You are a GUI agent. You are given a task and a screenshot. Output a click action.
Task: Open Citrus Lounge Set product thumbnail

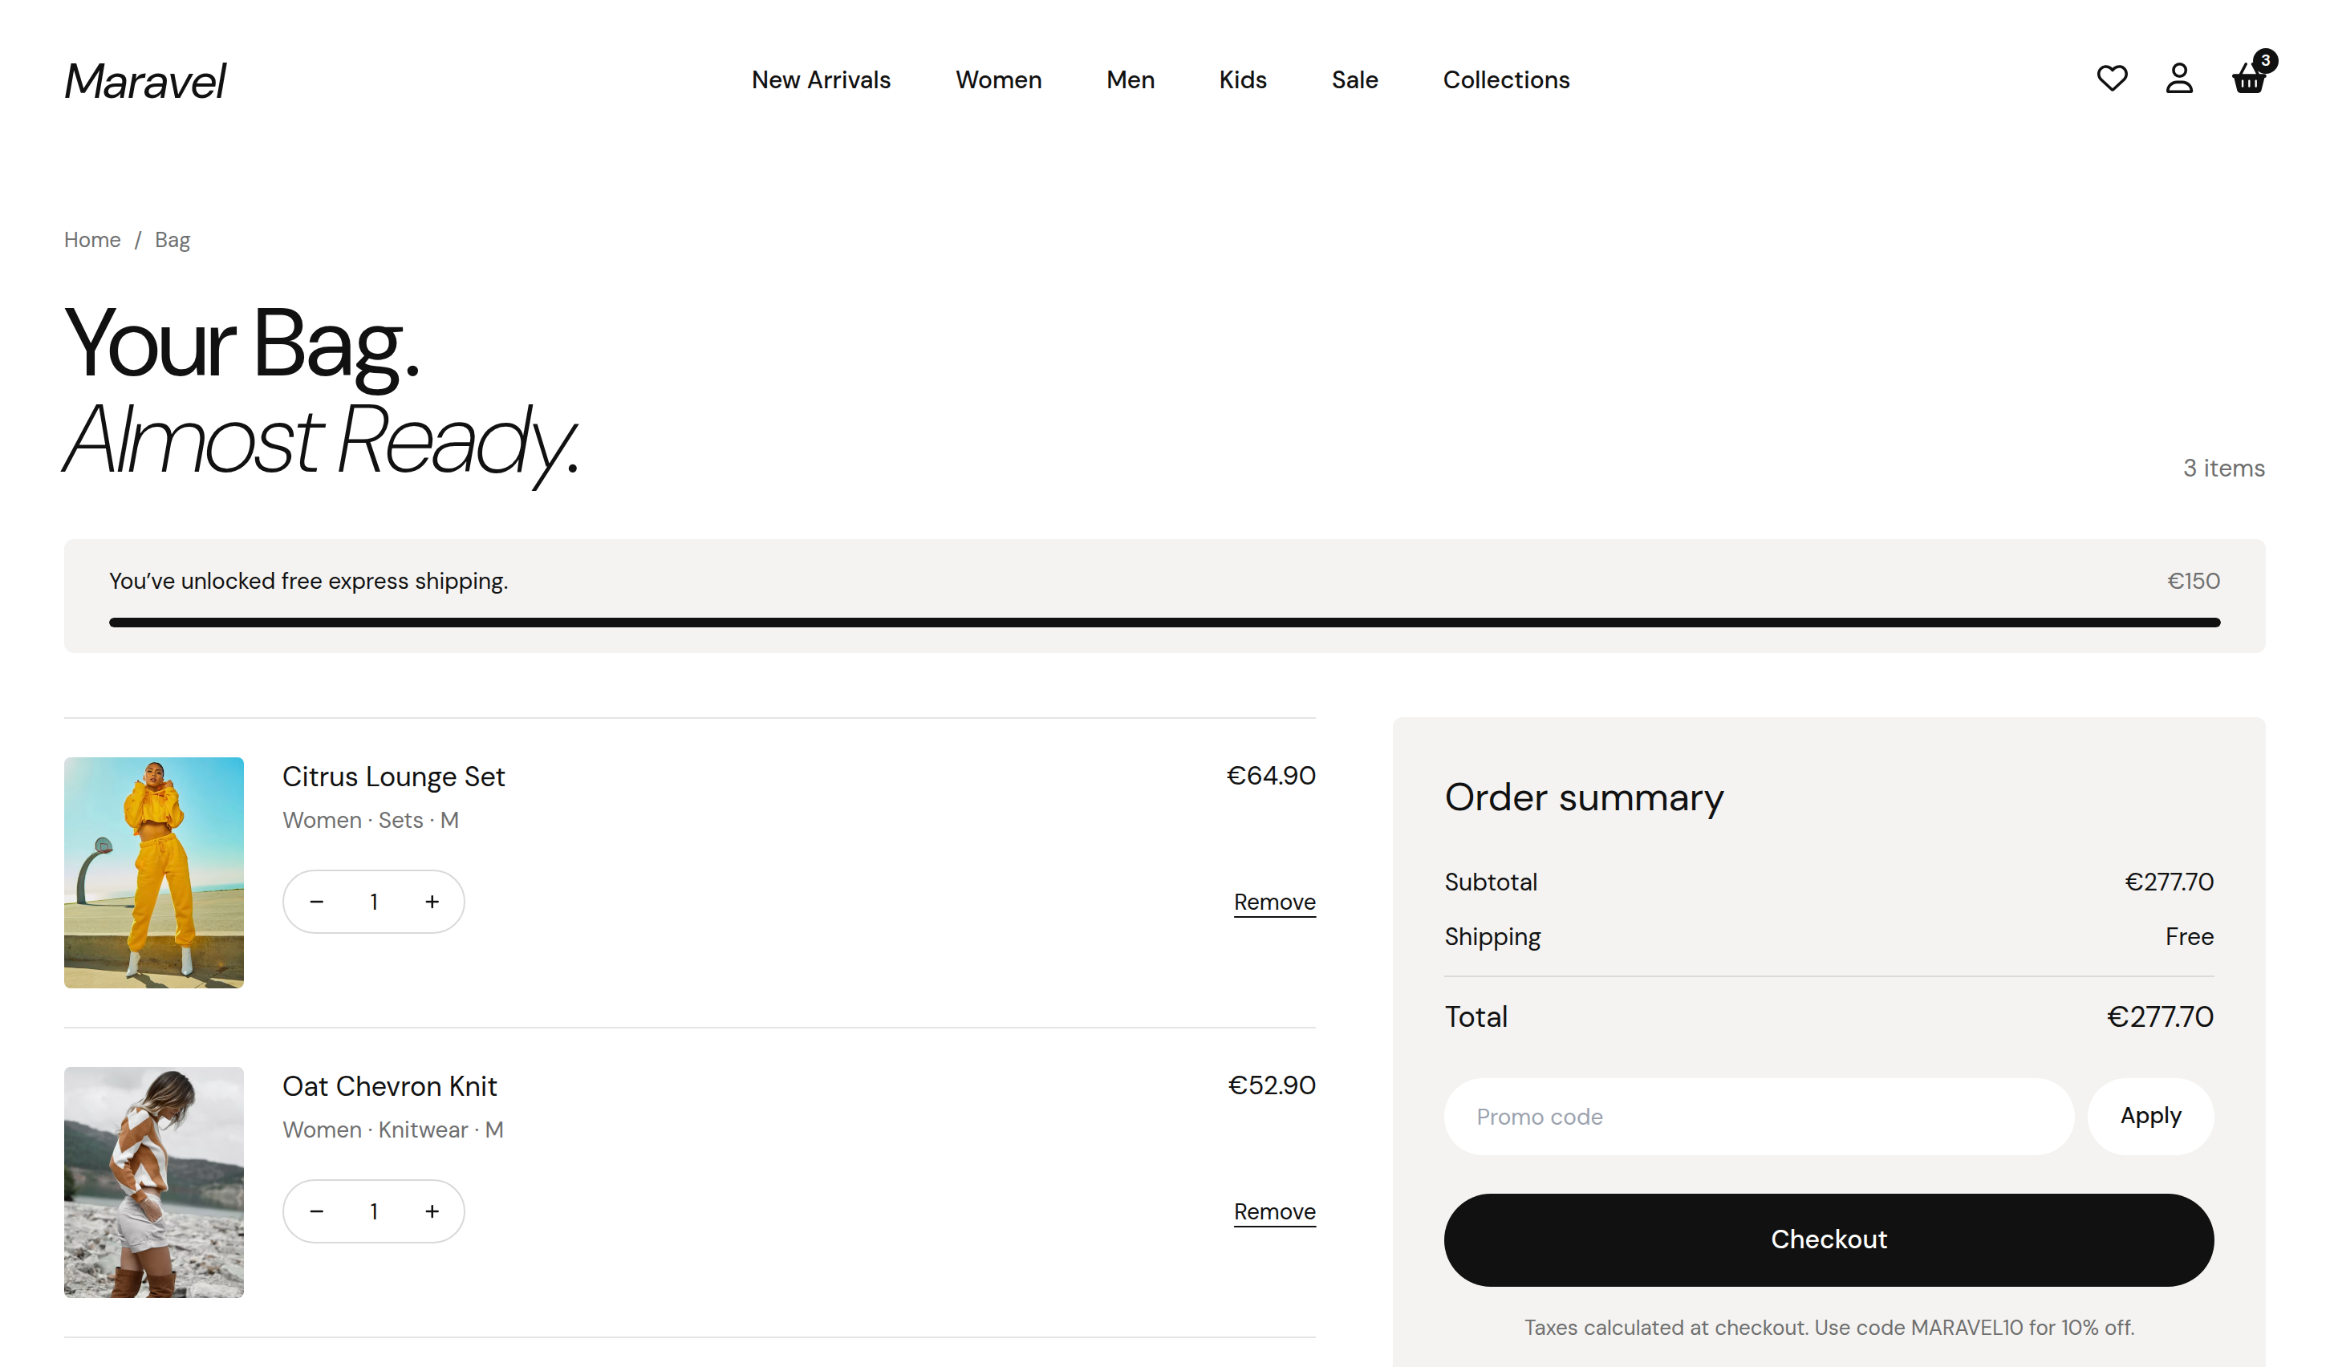pyautogui.click(x=153, y=873)
